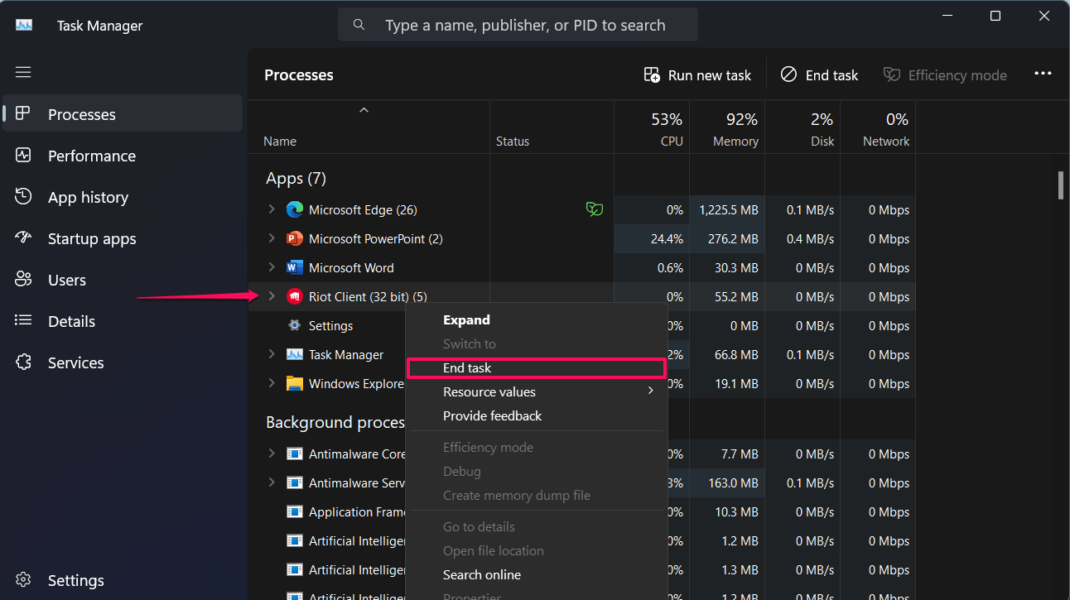Click the Settings gear process icon
Image resolution: width=1070 pixels, height=600 pixels.
click(295, 325)
